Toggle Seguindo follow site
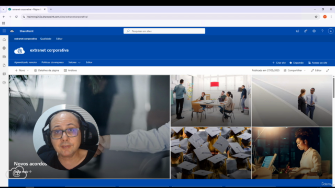Screen dimensions: 335x188 click(296, 63)
